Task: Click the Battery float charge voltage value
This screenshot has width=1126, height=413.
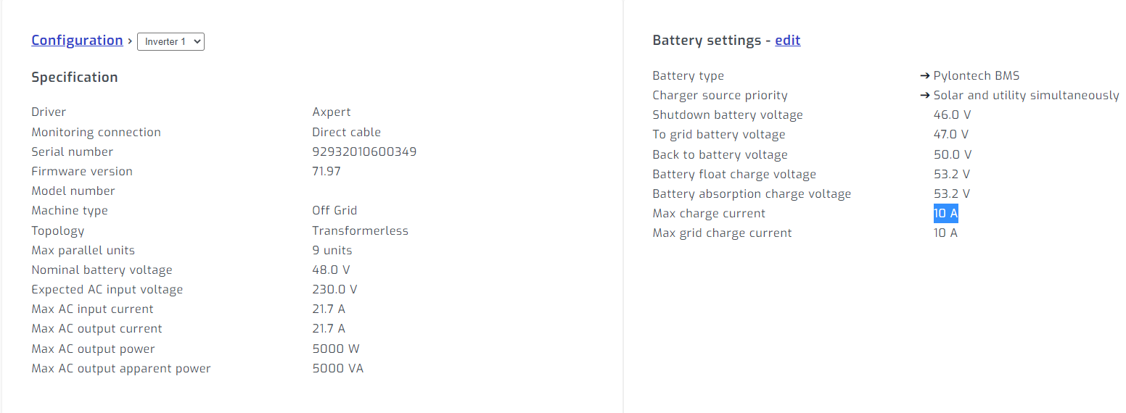Action: pyautogui.click(x=952, y=175)
